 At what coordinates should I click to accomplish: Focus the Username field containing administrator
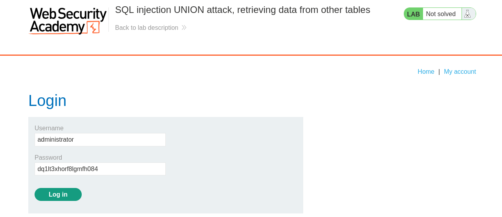click(100, 140)
